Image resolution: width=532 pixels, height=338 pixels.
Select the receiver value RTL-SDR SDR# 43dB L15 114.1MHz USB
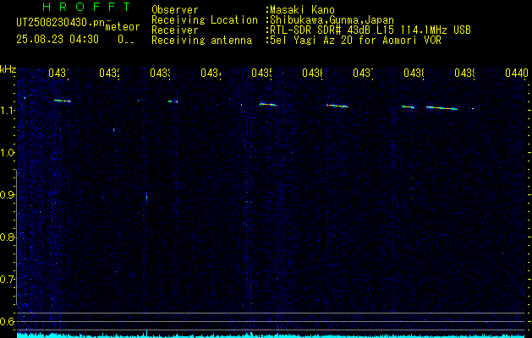pos(370,30)
